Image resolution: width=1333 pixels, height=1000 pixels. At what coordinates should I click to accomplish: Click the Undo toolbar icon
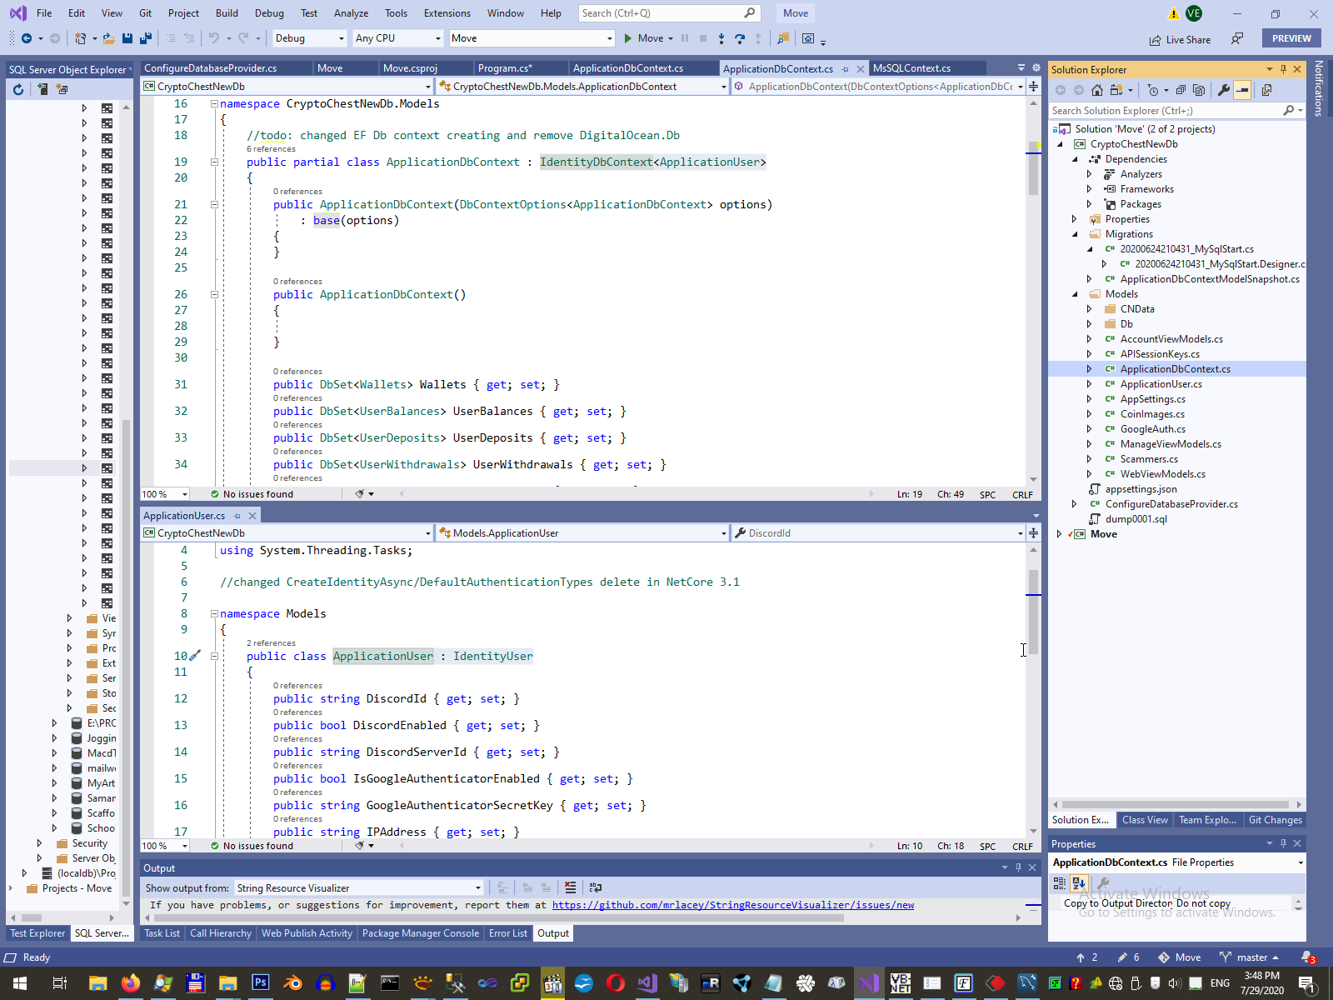pos(214,38)
